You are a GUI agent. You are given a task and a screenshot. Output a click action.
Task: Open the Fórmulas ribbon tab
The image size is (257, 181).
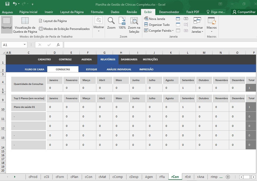[x=97, y=12]
